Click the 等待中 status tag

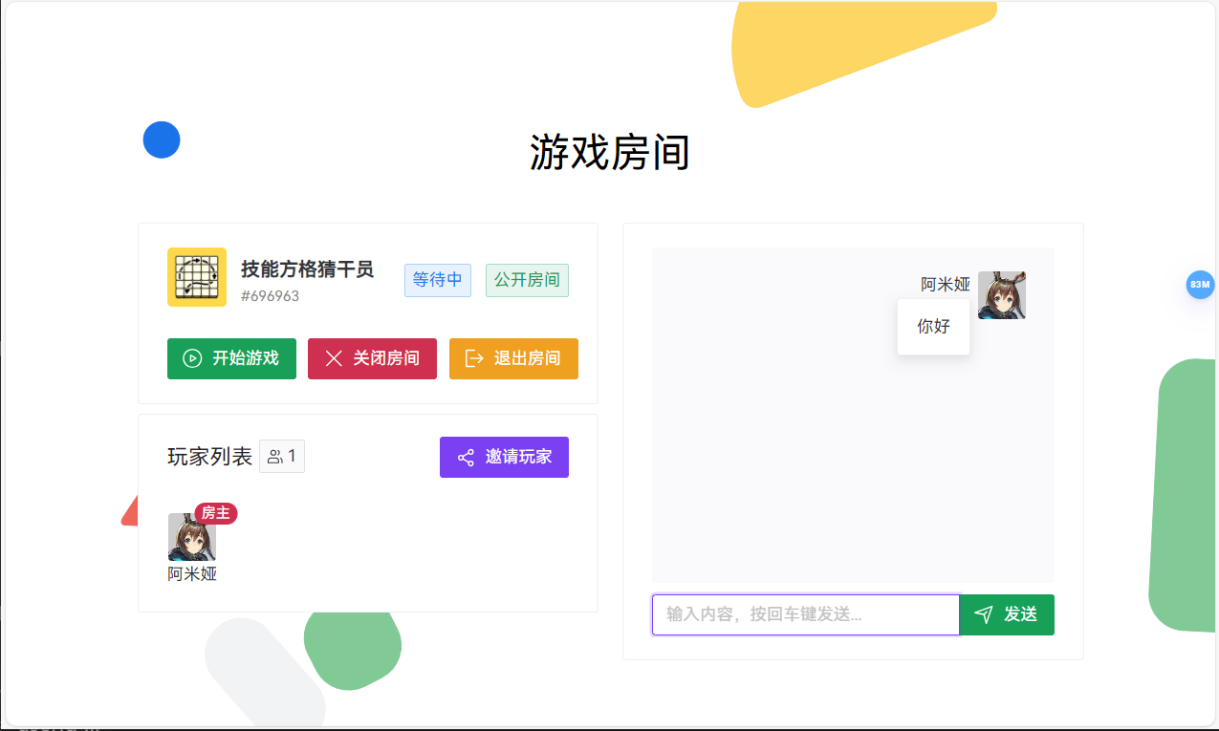click(x=438, y=280)
